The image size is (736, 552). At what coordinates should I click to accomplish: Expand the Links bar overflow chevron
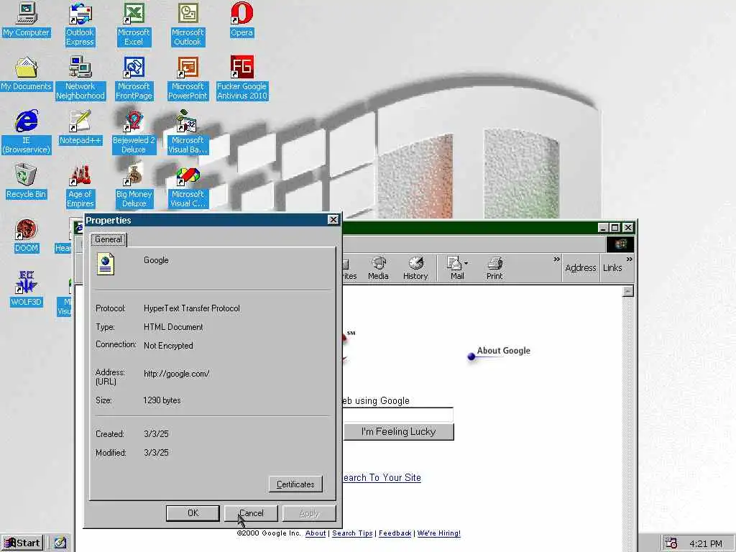pyautogui.click(x=630, y=259)
